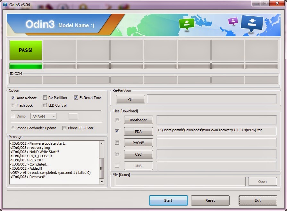Tick the checkbox beside UMS button
Viewport: 287px width, 211px height.
[117, 166]
